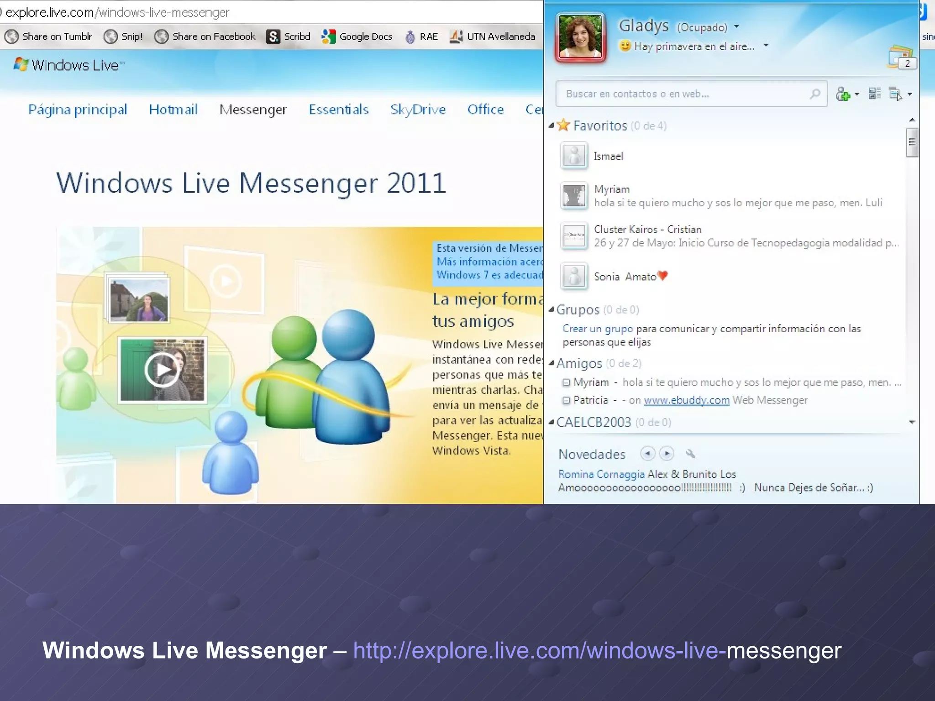Click the contact list scrollbar thumb
Image resolution: width=935 pixels, height=701 pixels.
[912, 142]
